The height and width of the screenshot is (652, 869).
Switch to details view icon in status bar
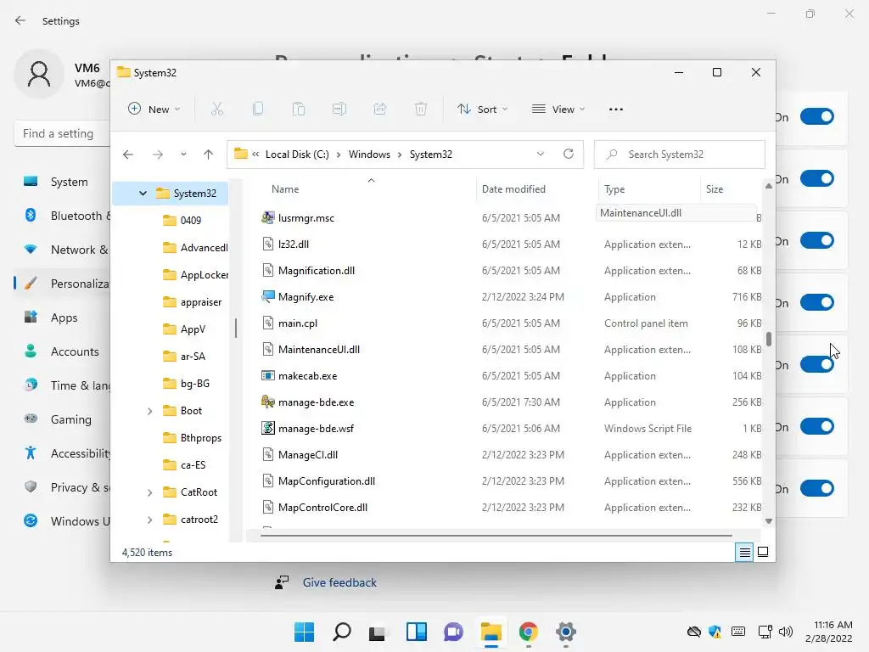click(744, 552)
